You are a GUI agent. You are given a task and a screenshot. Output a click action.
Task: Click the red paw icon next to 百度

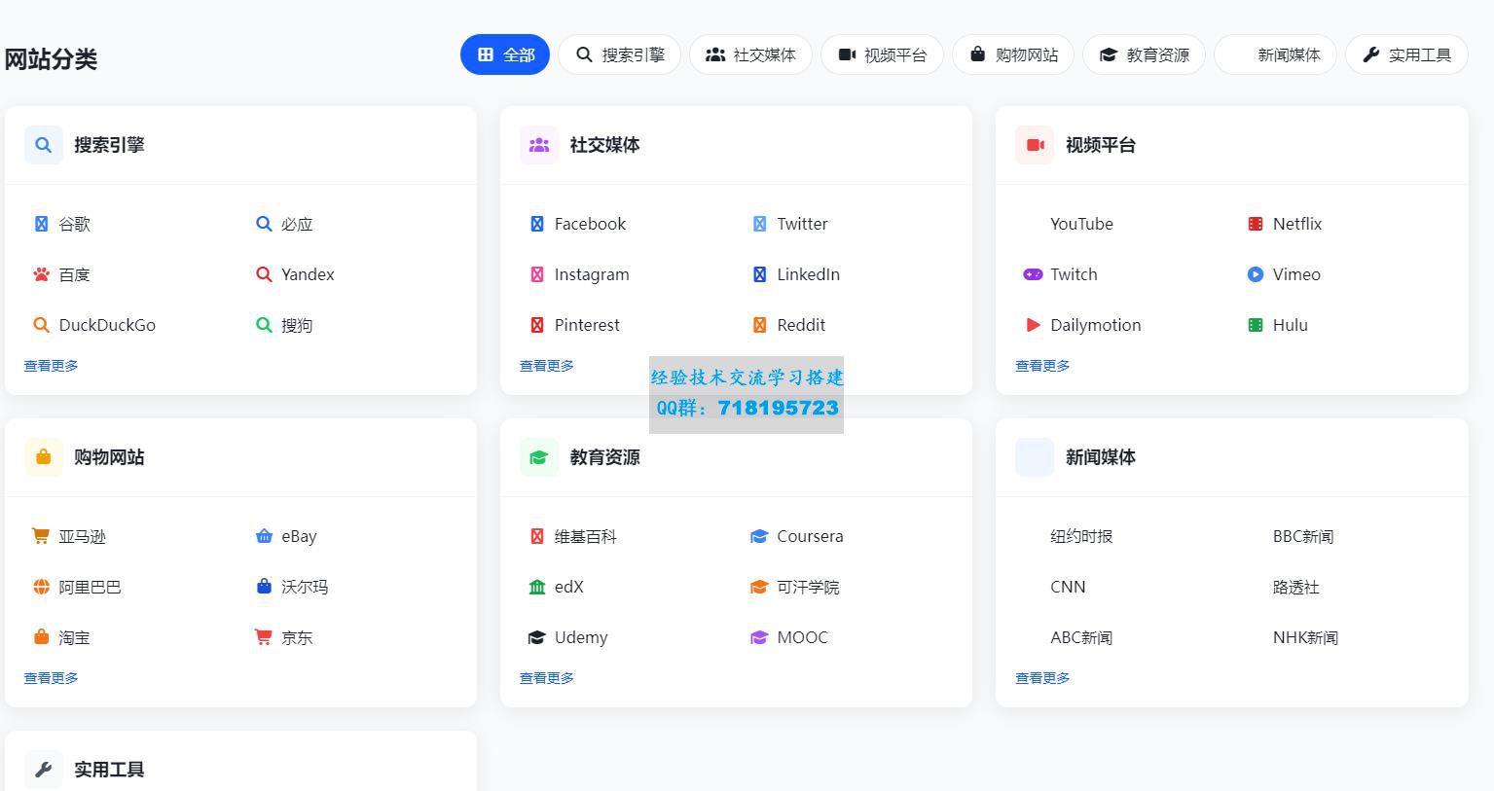pyautogui.click(x=41, y=274)
